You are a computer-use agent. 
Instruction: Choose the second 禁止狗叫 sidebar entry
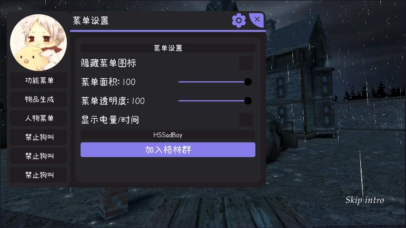pyautogui.click(x=38, y=156)
